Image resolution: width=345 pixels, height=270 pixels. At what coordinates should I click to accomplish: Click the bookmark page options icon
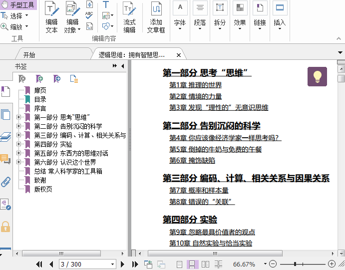(74, 79)
